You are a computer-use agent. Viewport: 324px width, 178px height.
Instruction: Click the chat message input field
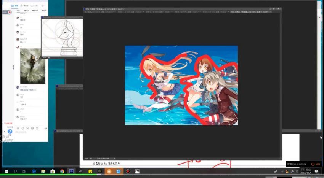[31, 135]
